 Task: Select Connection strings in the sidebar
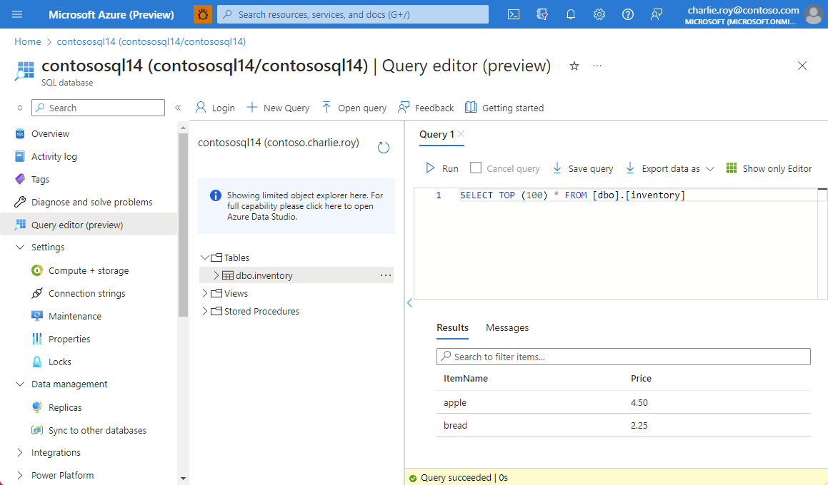[x=86, y=293]
